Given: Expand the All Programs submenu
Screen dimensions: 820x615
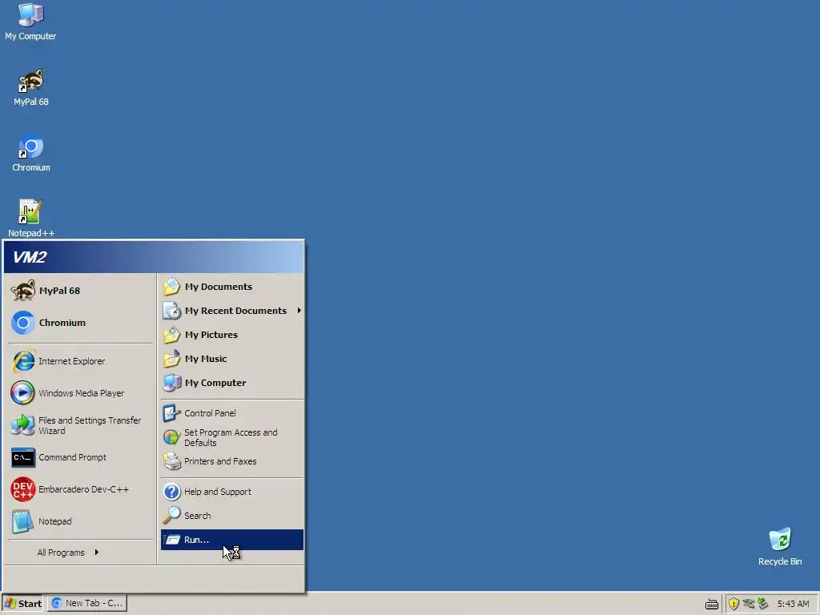Looking at the screenshot, I should 81,553.
